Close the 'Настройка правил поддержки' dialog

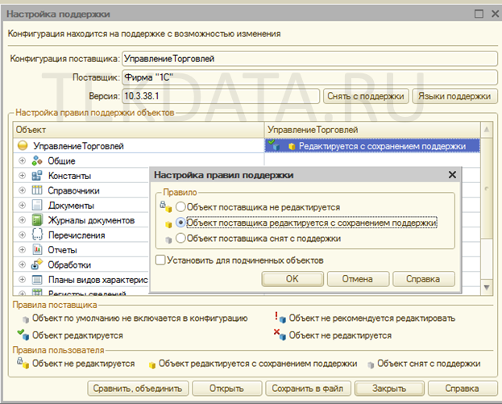click(452, 175)
